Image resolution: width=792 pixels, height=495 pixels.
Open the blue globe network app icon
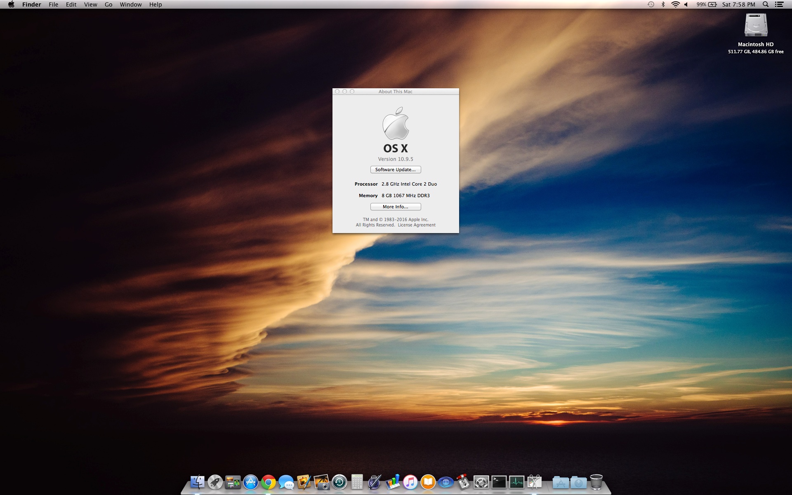click(445, 482)
